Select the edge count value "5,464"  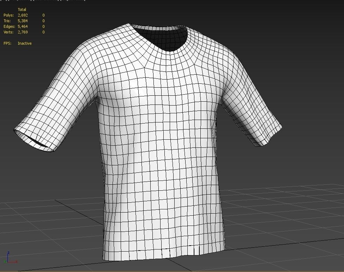[23, 26]
